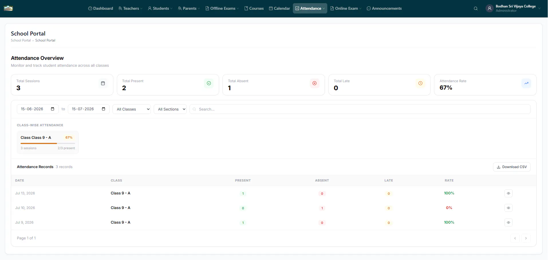Click the magnifier icon in the search field
Image resolution: width=548 pixels, height=260 pixels.
click(194, 109)
